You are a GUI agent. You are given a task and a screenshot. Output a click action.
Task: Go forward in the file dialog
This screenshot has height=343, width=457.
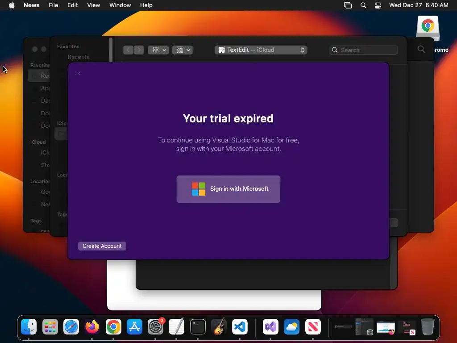click(x=139, y=50)
